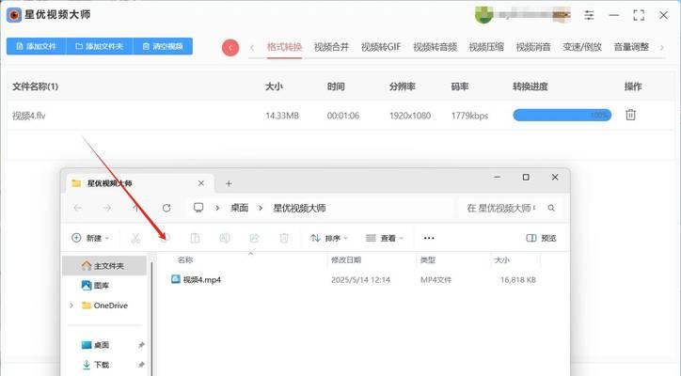Close the 星优视频大师 Explorer tab
The image size is (681, 376).
click(201, 183)
